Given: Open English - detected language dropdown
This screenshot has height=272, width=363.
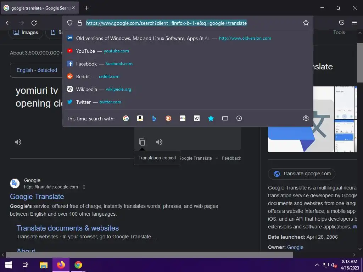Looking at the screenshot, I should click(36, 70).
